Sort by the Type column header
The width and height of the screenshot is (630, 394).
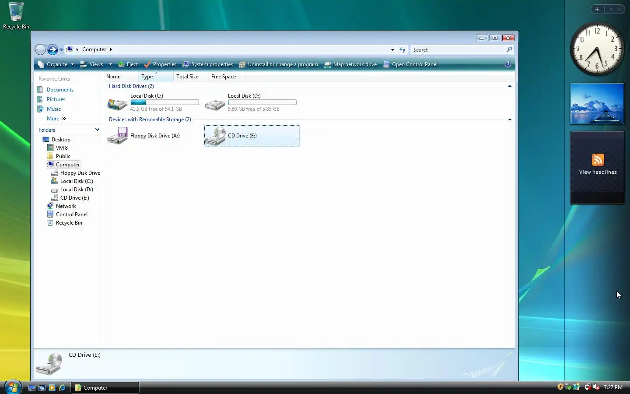pyautogui.click(x=156, y=77)
